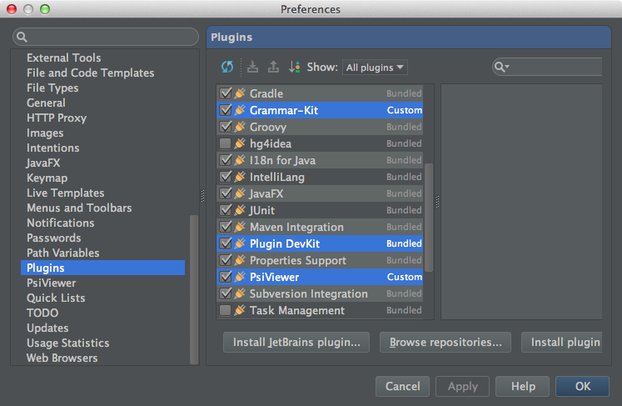This screenshot has width=622, height=406.
Task: Click the hg4idea plug icon
Action: tap(240, 143)
